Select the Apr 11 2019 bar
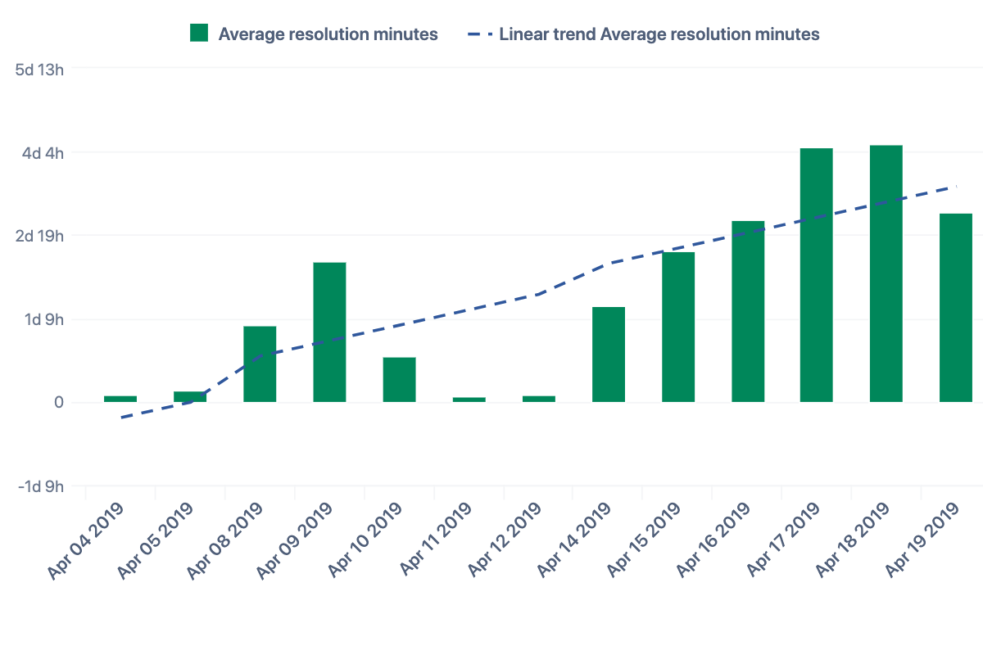983x655 pixels. tap(469, 400)
